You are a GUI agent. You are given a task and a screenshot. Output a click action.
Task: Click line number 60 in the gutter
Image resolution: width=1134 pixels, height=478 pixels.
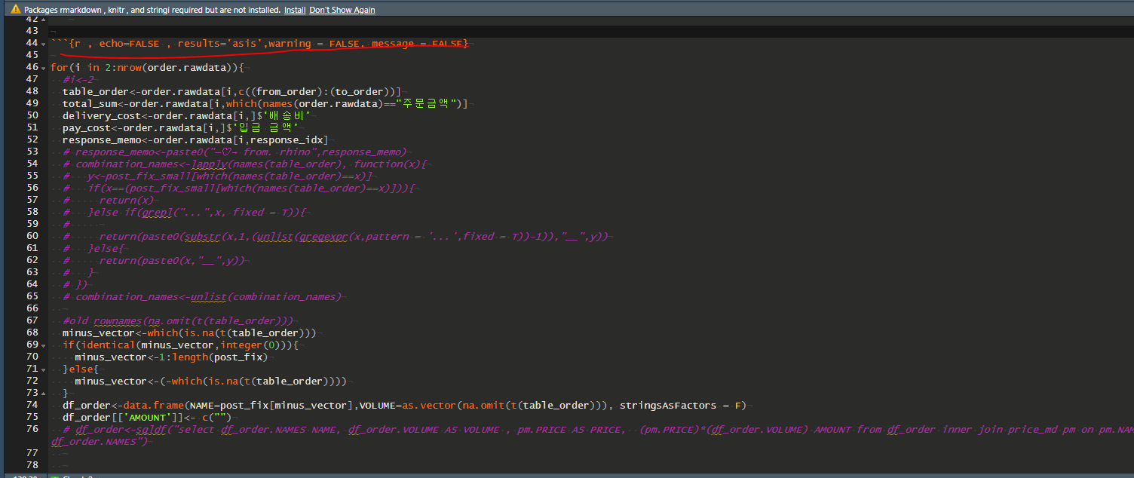pos(32,236)
